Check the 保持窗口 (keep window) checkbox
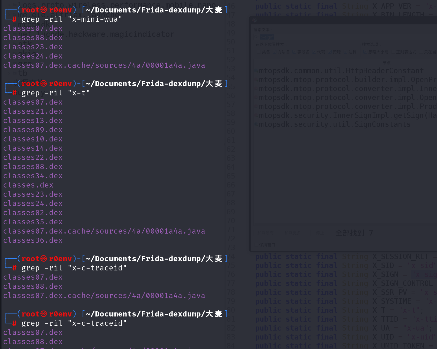 coord(256,245)
